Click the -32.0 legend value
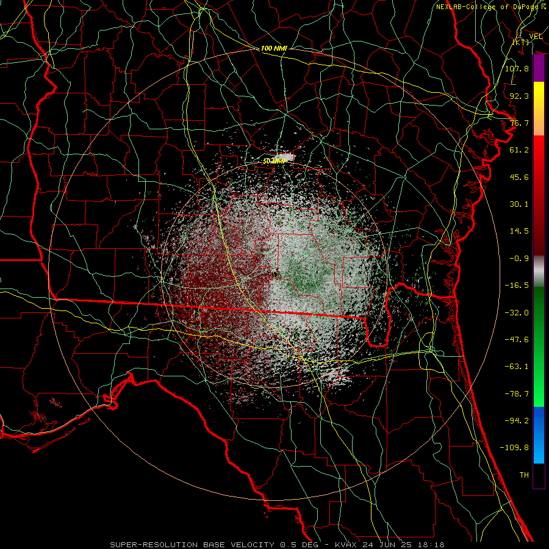549x549 pixels. (x=517, y=313)
